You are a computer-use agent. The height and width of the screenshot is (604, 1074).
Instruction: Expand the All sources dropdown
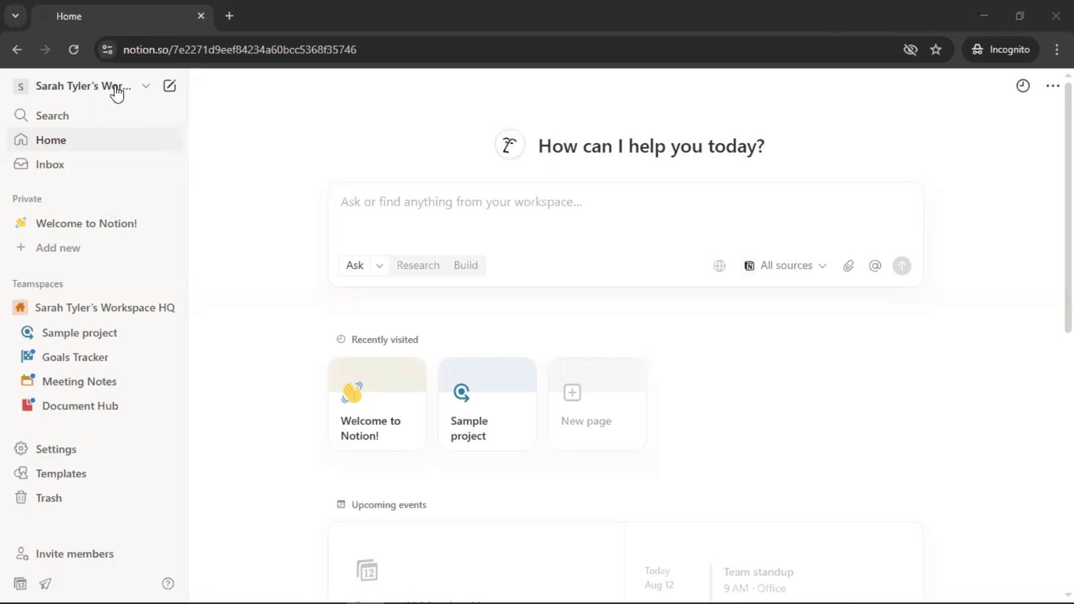[785, 266]
